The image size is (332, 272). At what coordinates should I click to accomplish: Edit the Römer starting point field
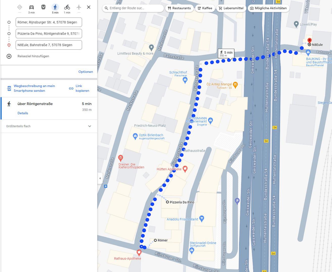[49, 22]
